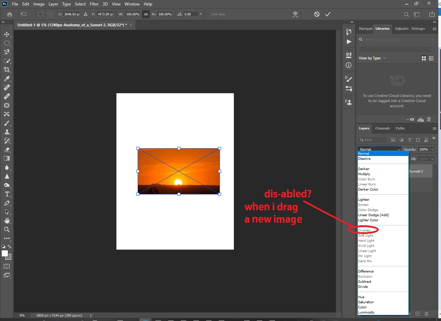Expand the Opacity dropdown arrow
441x321 pixels.
432,149
